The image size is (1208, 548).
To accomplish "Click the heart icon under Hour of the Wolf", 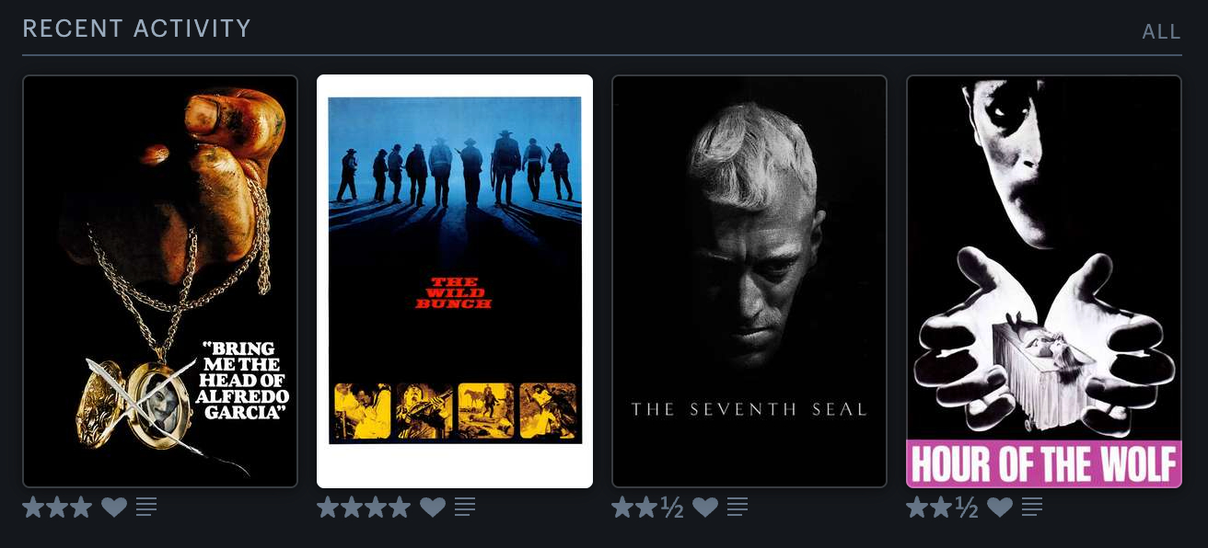I will 1000,507.
